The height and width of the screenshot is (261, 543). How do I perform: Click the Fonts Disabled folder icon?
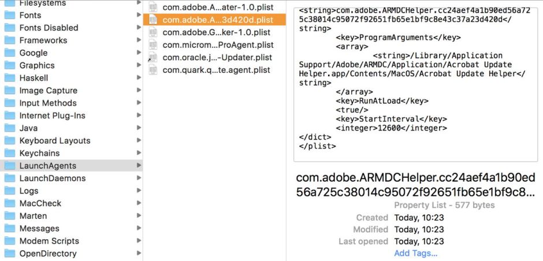pyautogui.click(x=9, y=28)
